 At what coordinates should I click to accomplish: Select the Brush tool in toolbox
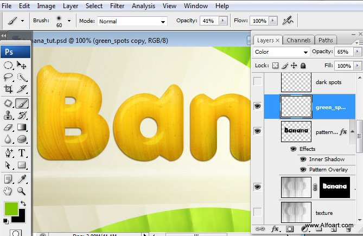click(22, 103)
